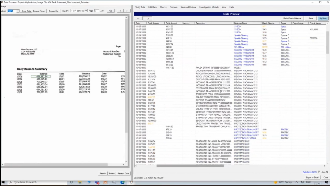Click credit amount 62,000.00
330x186 pixels.
(152, 85)
